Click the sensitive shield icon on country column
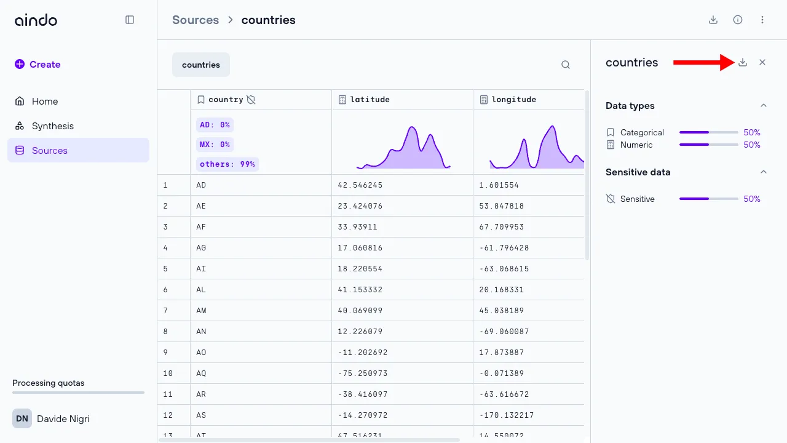 click(251, 100)
